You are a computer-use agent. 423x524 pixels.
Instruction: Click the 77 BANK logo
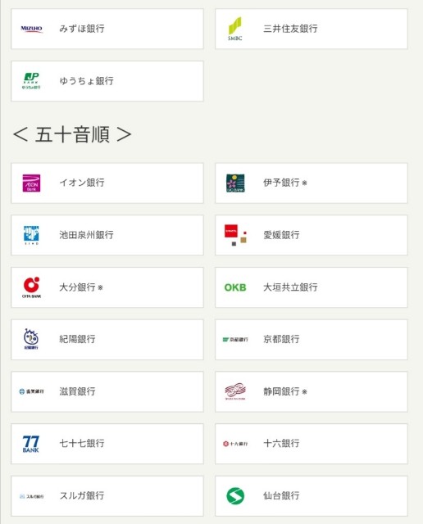coord(31,444)
